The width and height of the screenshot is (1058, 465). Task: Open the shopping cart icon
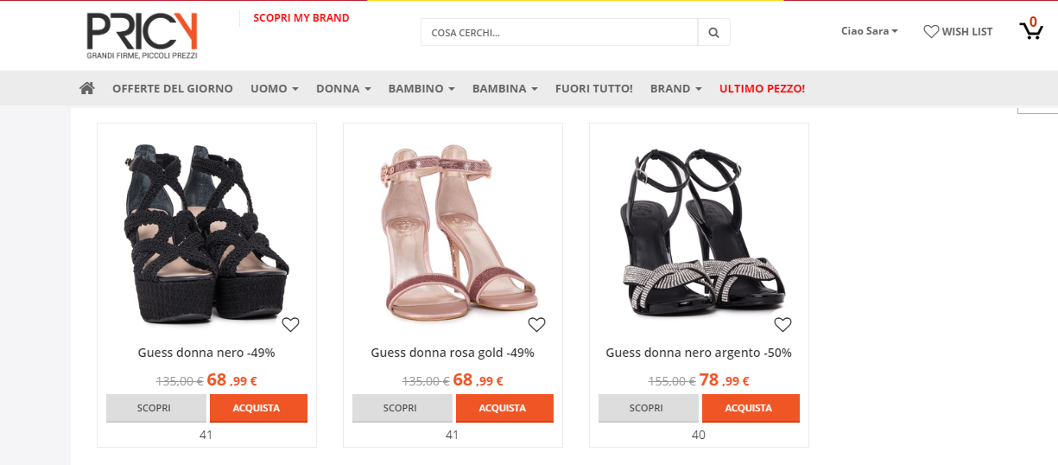click(x=1030, y=31)
